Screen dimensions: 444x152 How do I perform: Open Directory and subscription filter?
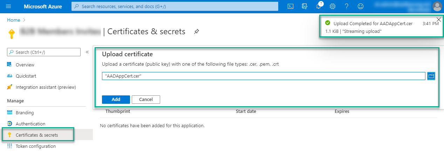(305, 6)
